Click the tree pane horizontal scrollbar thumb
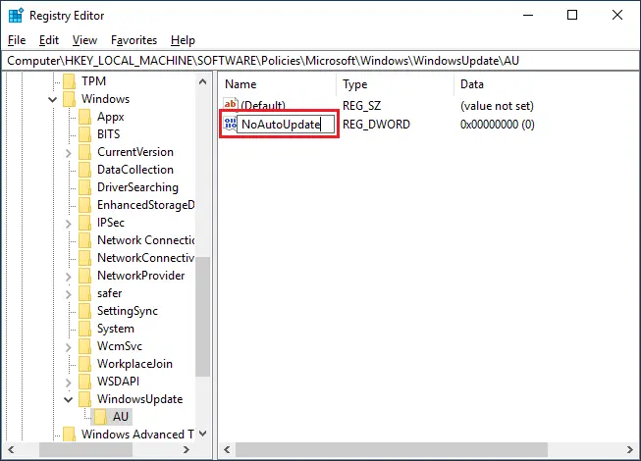Viewport: 641px width, 461px height. [85, 449]
